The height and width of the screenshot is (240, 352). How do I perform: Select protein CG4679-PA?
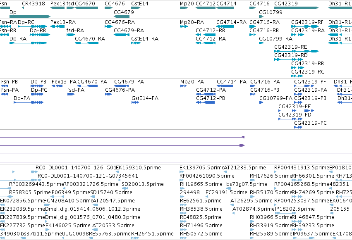129,82
